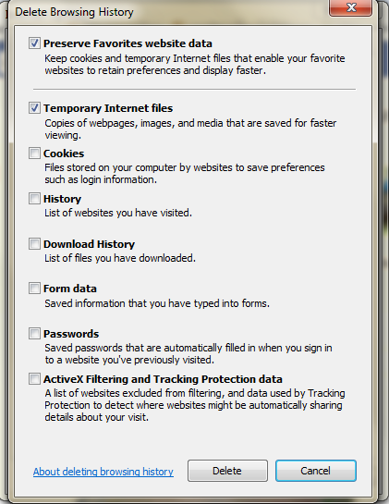Image resolution: width=389 pixels, height=504 pixels.
Task: Click the Passwords label text
Action: tap(71, 334)
